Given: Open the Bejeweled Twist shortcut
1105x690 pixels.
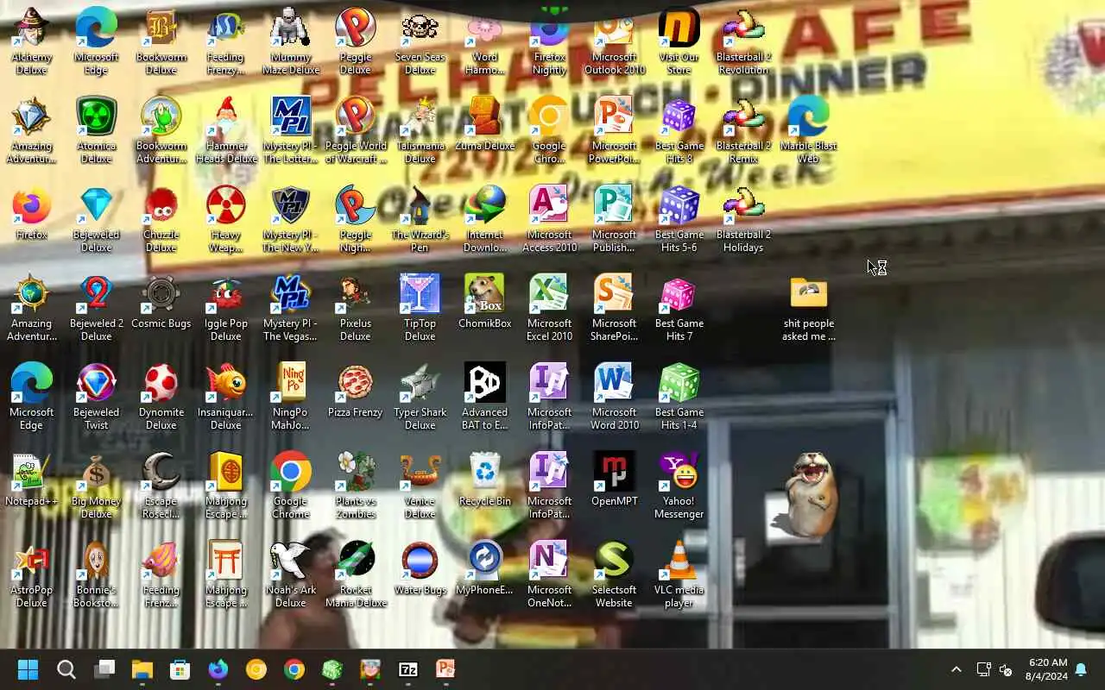Looking at the screenshot, I should pyautogui.click(x=97, y=397).
